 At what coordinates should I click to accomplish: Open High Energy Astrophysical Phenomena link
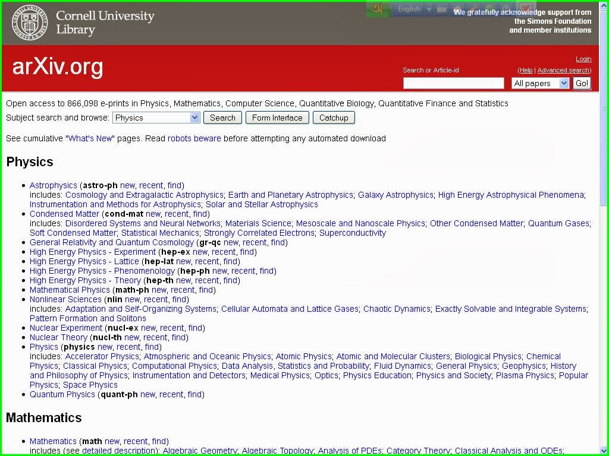pos(511,195)
